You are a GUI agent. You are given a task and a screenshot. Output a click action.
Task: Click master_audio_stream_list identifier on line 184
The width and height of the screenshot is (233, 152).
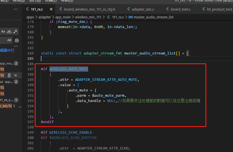150,53
